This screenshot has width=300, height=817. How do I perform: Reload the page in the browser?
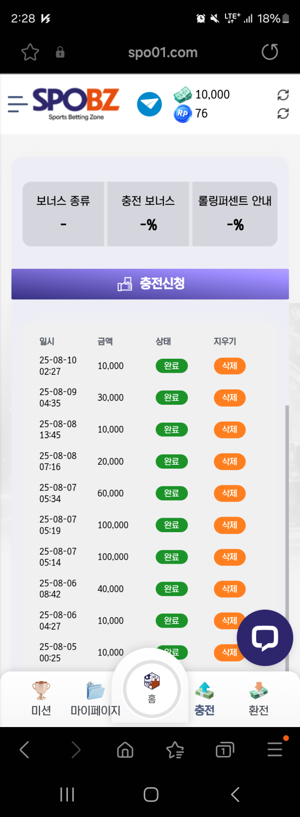pyautogui.click(x=270, y=52)
